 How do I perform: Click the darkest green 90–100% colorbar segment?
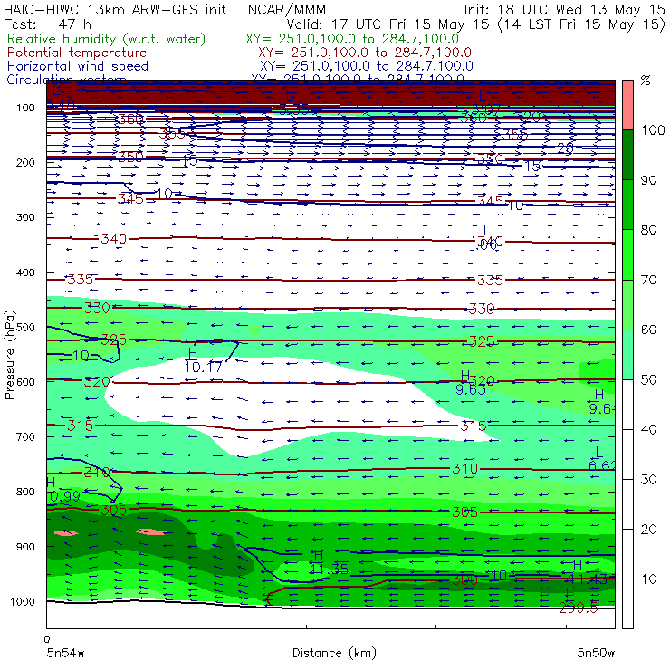click(627, 155)
